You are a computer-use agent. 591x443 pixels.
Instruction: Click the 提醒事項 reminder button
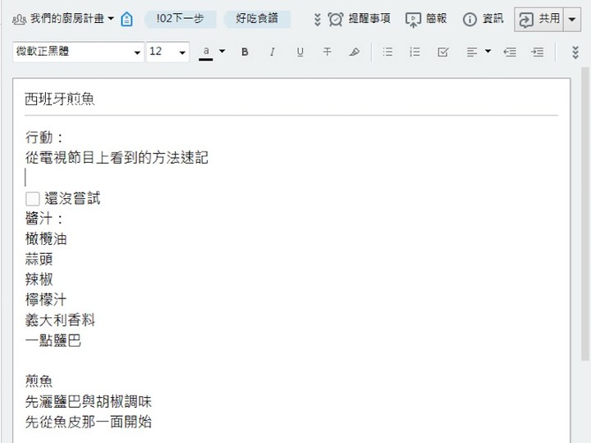360,19
